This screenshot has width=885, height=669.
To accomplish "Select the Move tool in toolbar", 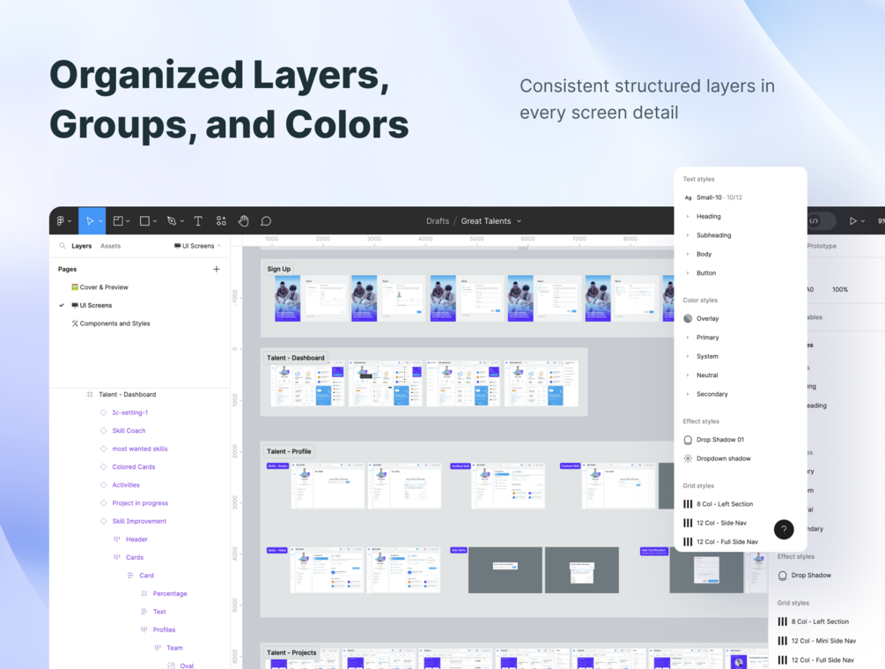I will point(90,221).
